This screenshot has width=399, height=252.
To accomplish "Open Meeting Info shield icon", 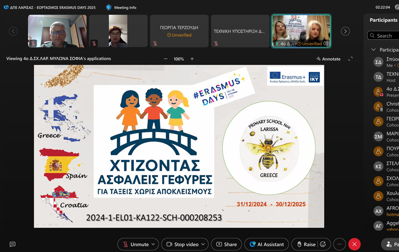I will tap(109, 7).
